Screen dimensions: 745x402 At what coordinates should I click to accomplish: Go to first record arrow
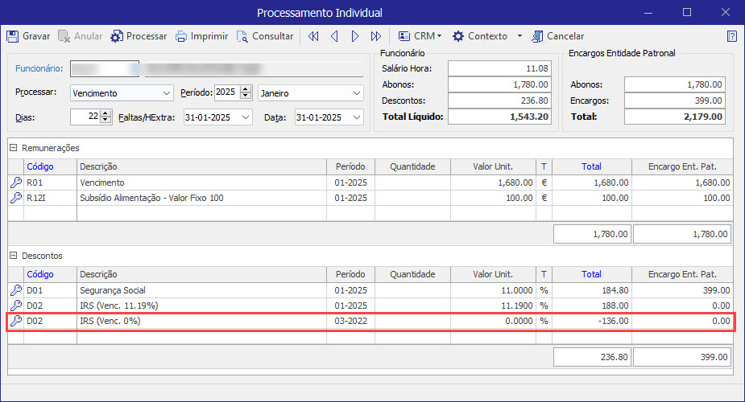coord(313,36)
